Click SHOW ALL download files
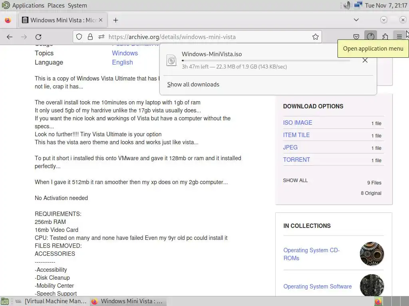The height and width of the screenshot is (306, 409). pyautogui.click(x=295, y=180)
